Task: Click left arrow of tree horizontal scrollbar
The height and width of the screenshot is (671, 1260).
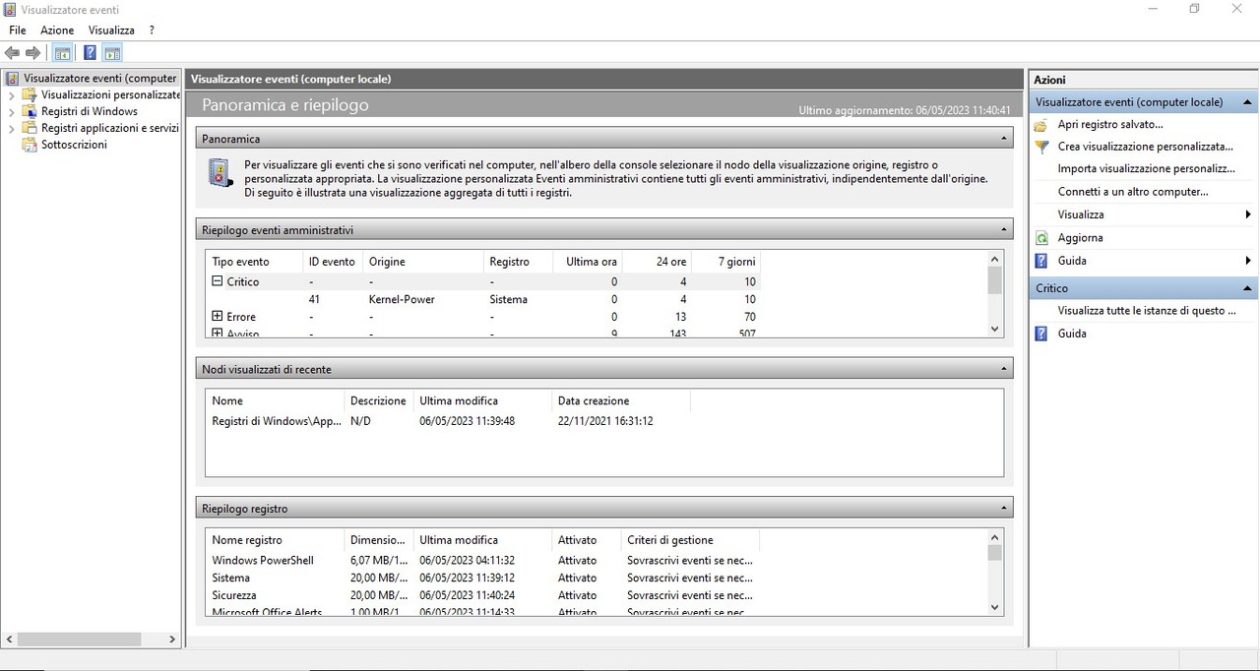Action: pyautogui.click(x=10, y=640)
